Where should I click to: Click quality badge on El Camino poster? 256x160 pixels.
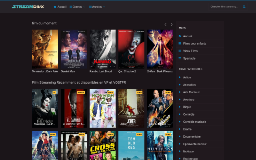click(x=81, y=92)
